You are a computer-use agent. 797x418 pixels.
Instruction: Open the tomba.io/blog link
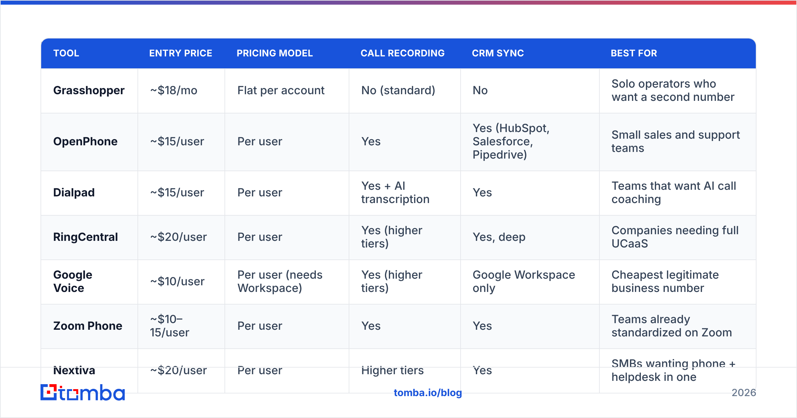(428, 393)
